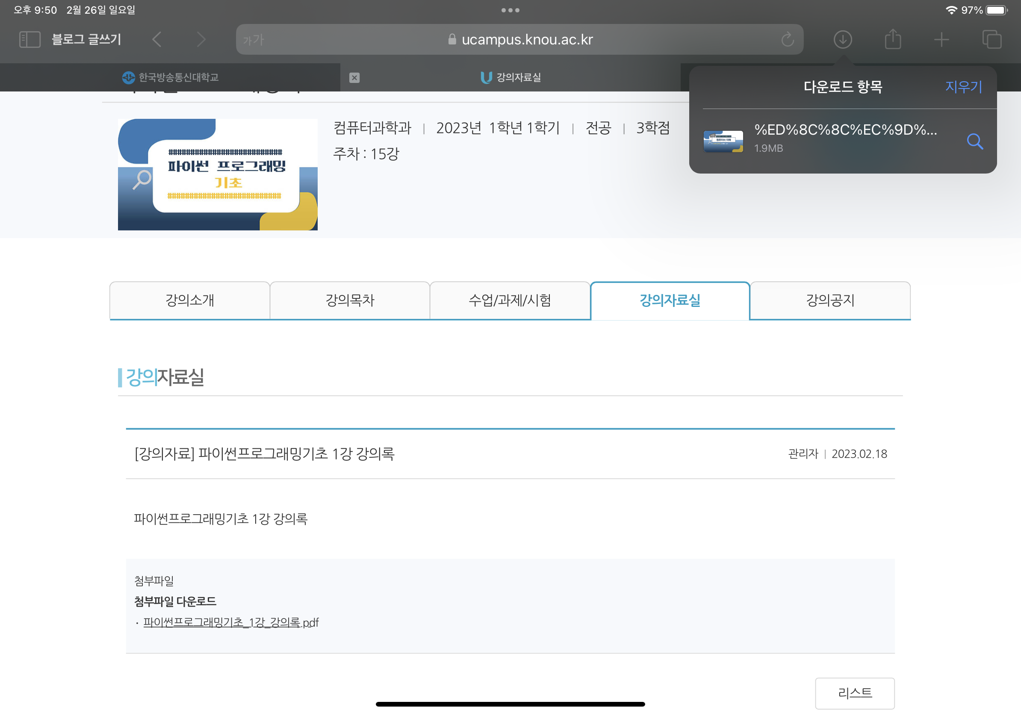
Task: Select the 수업/과제/시험 tab
Action: point(510,301)
